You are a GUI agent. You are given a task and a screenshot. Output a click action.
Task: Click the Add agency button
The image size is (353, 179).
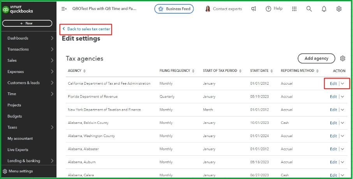(x=316, y=58)
